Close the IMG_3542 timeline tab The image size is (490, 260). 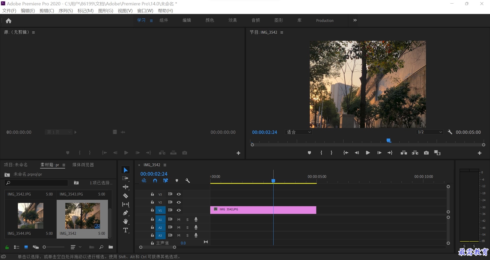[x=139, y=165]
